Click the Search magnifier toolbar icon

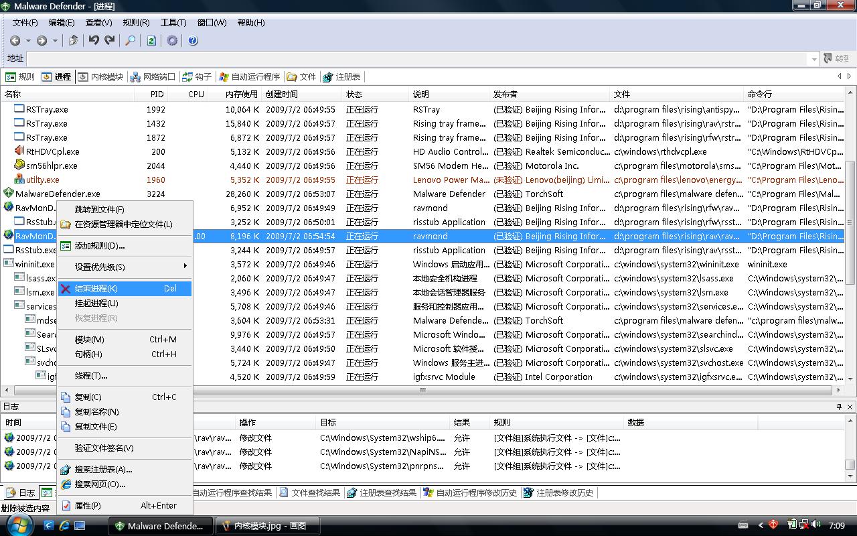131,41
